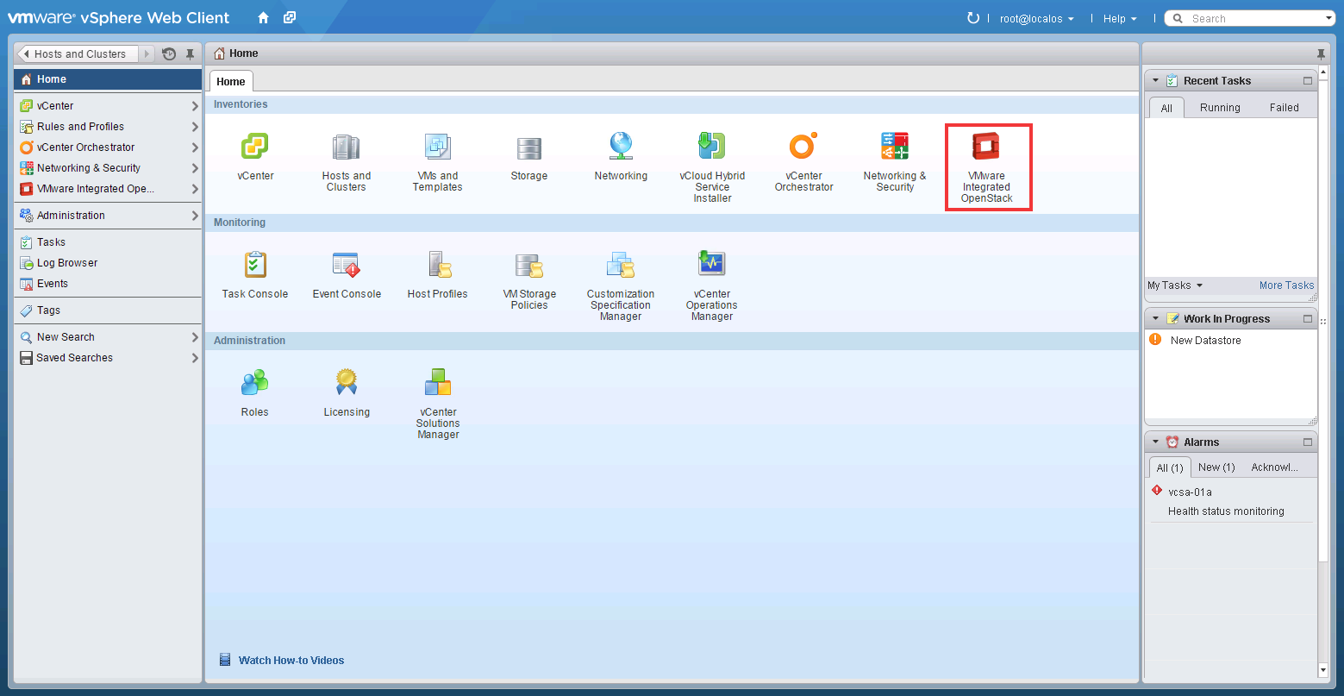Switch to the Running tasks tab
Screen dimensions: 1344x696
point(1220,108)
